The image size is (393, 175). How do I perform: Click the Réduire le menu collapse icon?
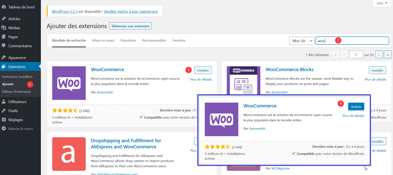4,129
